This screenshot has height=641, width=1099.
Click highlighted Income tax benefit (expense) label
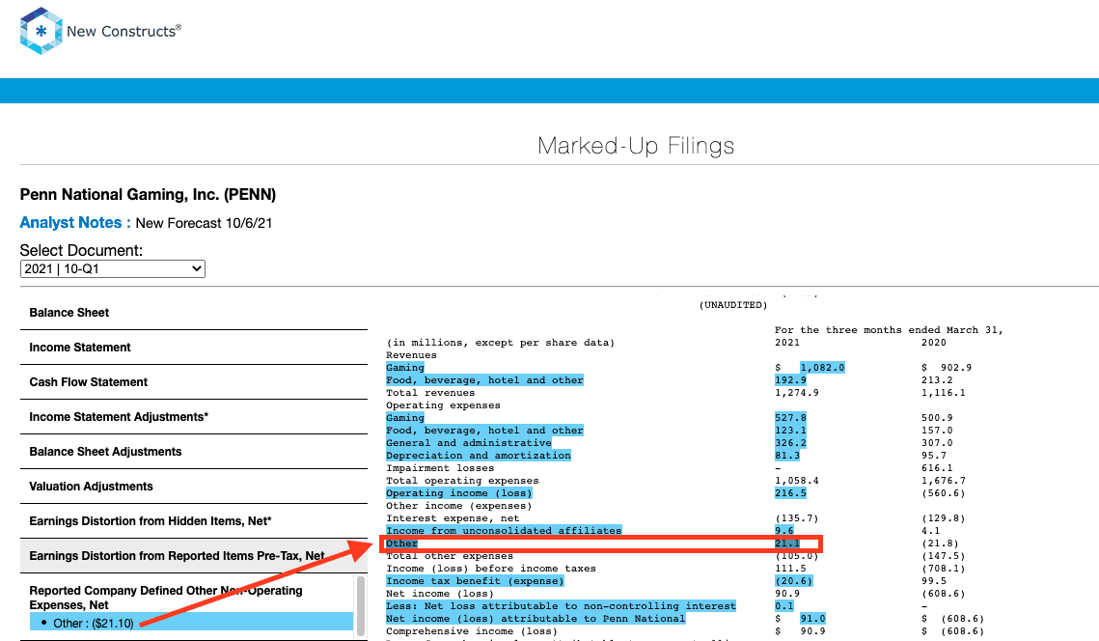476,581
